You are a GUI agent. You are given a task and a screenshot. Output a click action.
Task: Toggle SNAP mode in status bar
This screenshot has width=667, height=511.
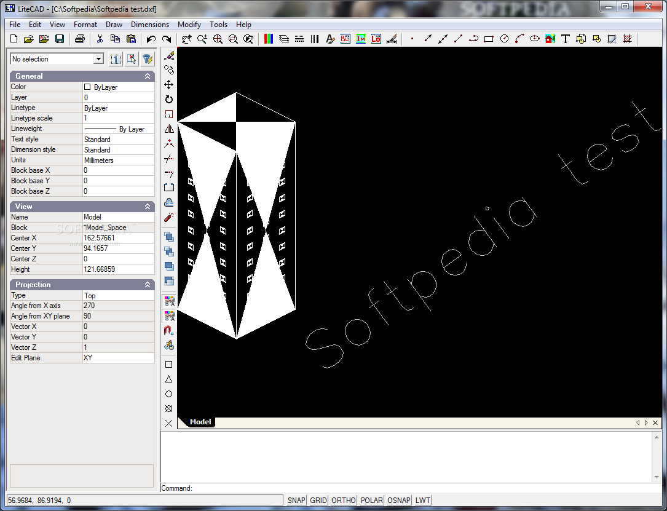pyautogui.click(x=296, y=501)
